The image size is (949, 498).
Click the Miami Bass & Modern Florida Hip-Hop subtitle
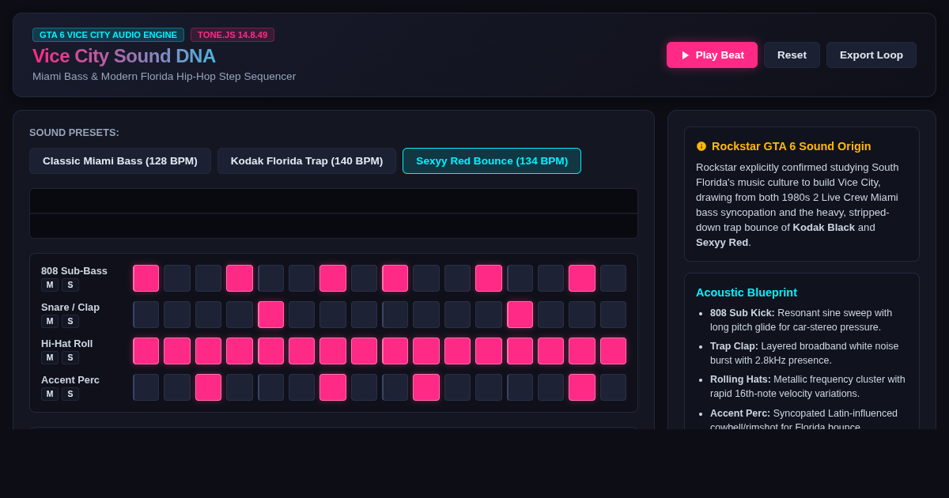(164, 77)
